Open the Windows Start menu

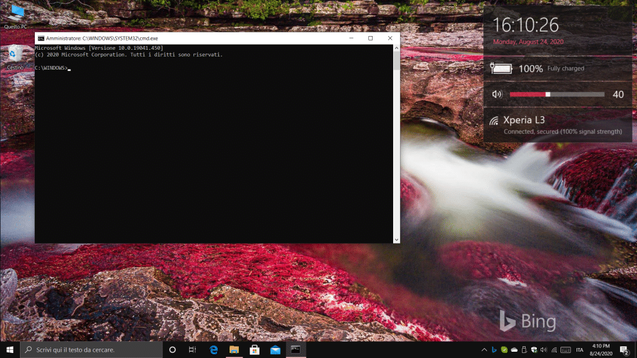tap(9, 349)
